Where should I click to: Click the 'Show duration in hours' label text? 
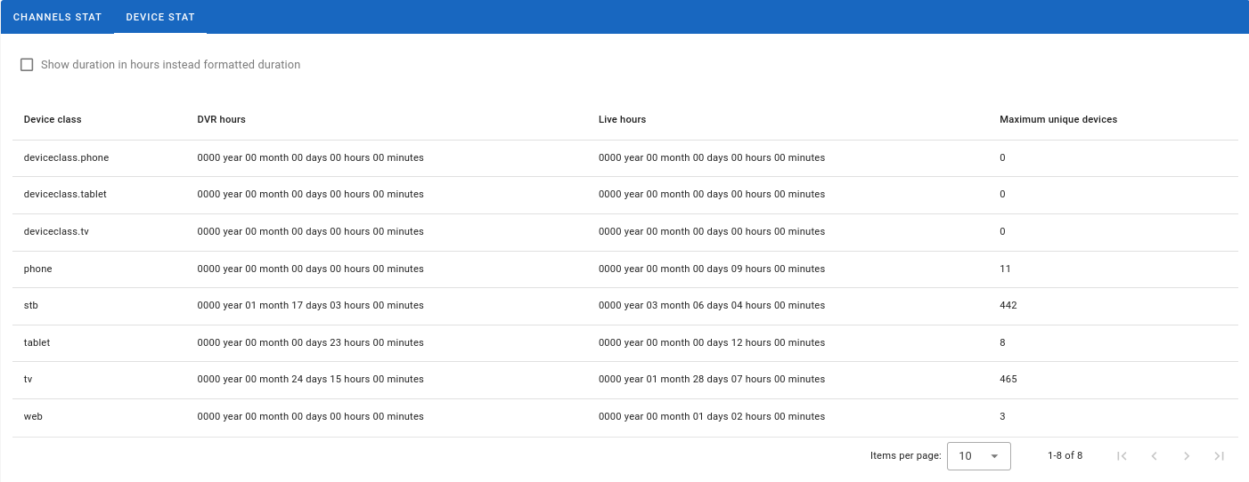point(170,65)
